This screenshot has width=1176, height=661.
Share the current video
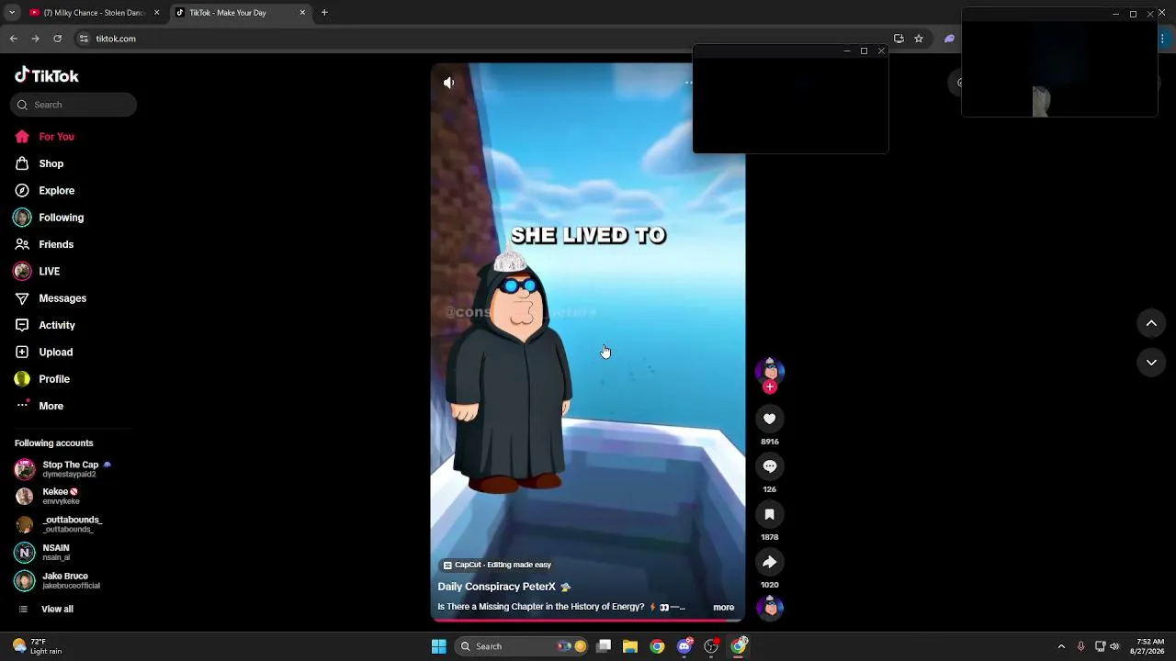click(770, 562)
